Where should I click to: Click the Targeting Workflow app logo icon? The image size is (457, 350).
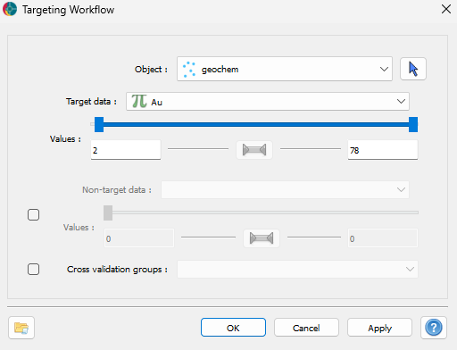(10, 9)
